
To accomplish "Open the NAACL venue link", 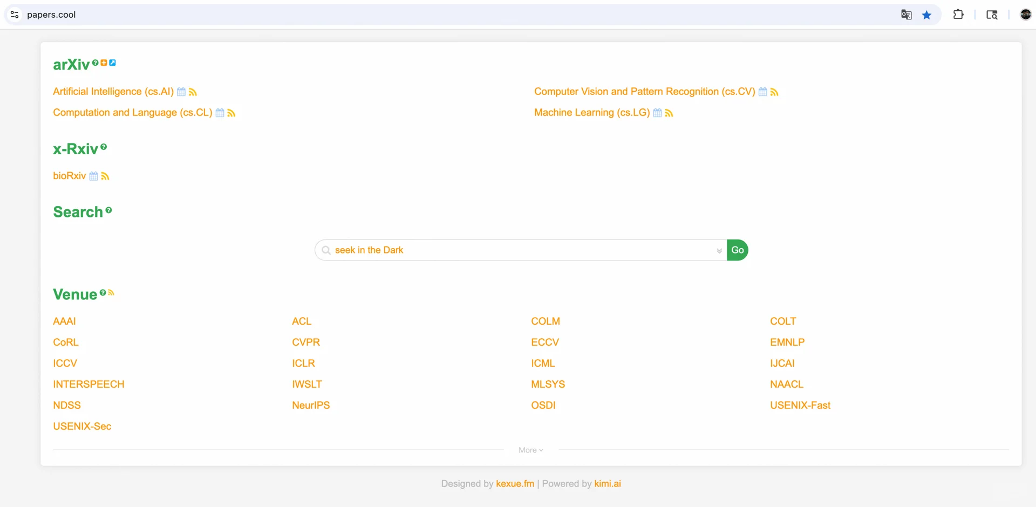I will click(787, 385).
